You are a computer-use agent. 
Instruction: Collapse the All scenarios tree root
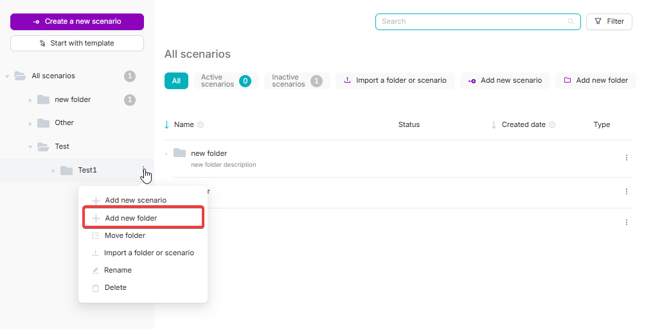pos(7,76)
